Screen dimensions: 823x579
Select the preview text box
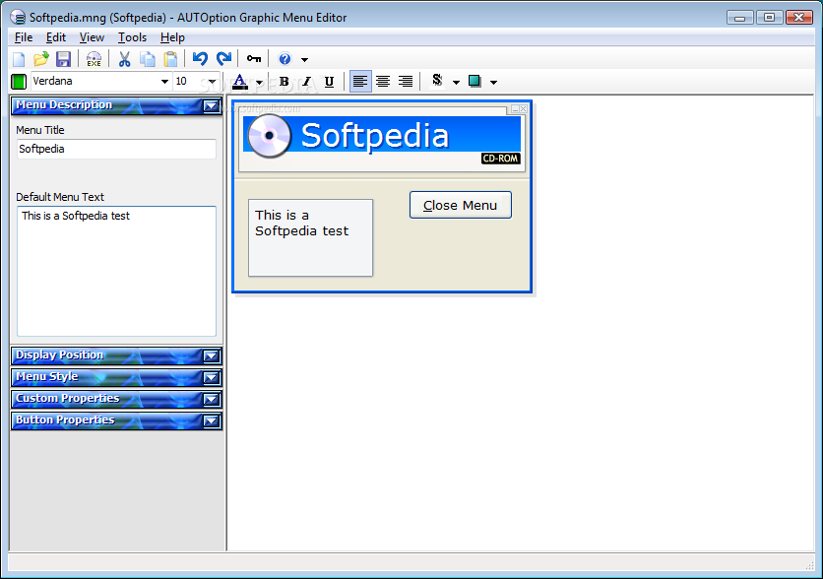tap(310, 237)
